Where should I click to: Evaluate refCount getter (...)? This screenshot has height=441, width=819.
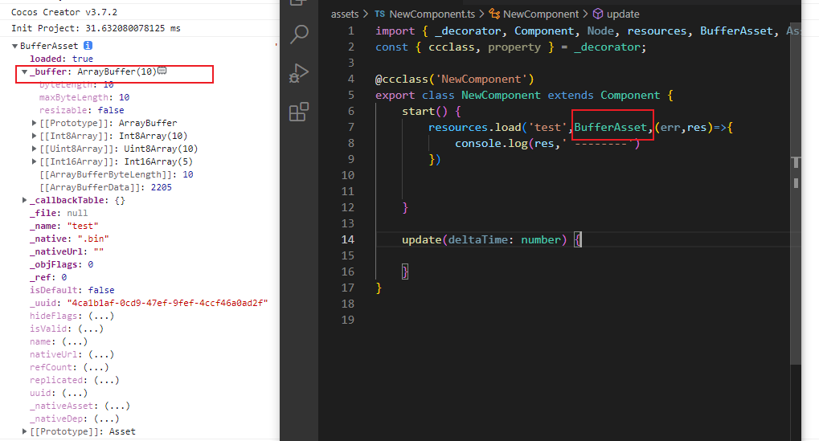96,367
